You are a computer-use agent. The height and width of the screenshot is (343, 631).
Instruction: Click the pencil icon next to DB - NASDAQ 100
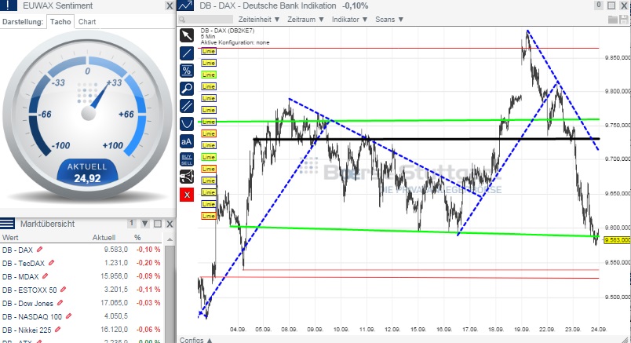[68, 316]
